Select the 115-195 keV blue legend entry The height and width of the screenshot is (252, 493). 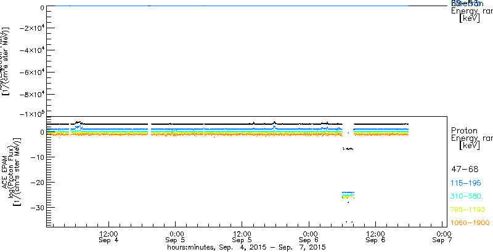coord(466,183)
